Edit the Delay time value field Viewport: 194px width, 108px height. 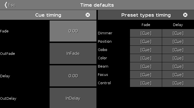73,76
